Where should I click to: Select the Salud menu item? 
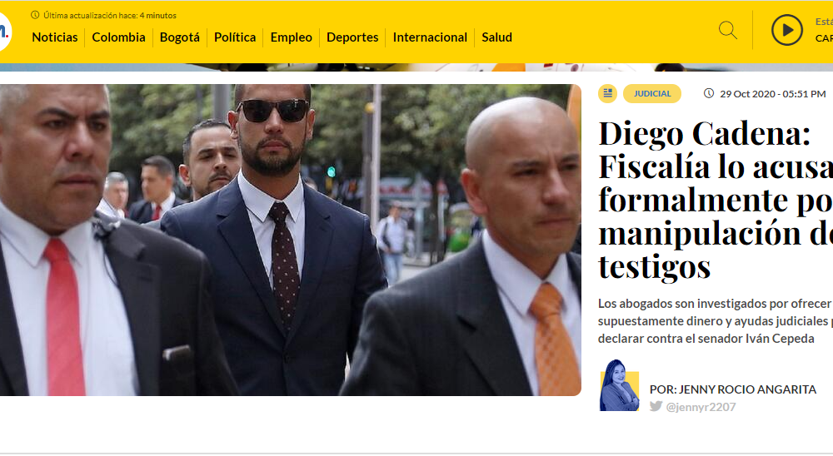[496, 37]
